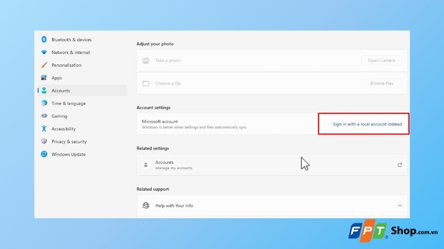Click the Apps grid icon

point(44,77)
